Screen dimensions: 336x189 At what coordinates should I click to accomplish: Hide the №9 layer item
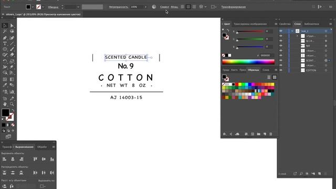pyautogui.click(x=281, y=46)
